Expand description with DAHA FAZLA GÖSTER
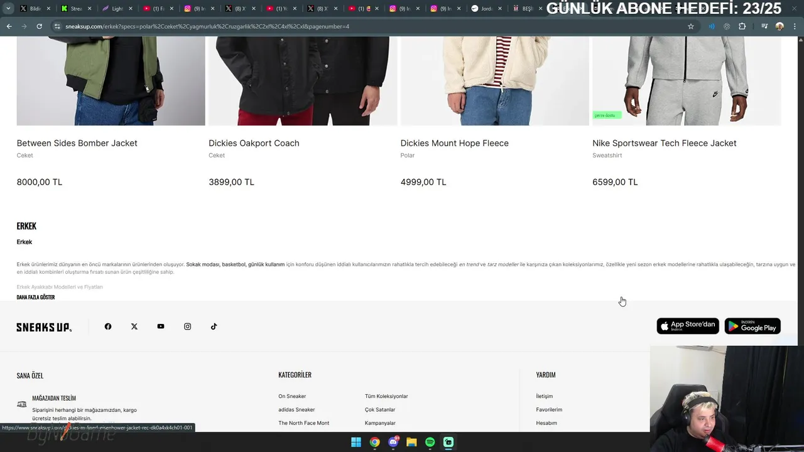The height and width of the screenshot is (452, 804). point(36,298)
